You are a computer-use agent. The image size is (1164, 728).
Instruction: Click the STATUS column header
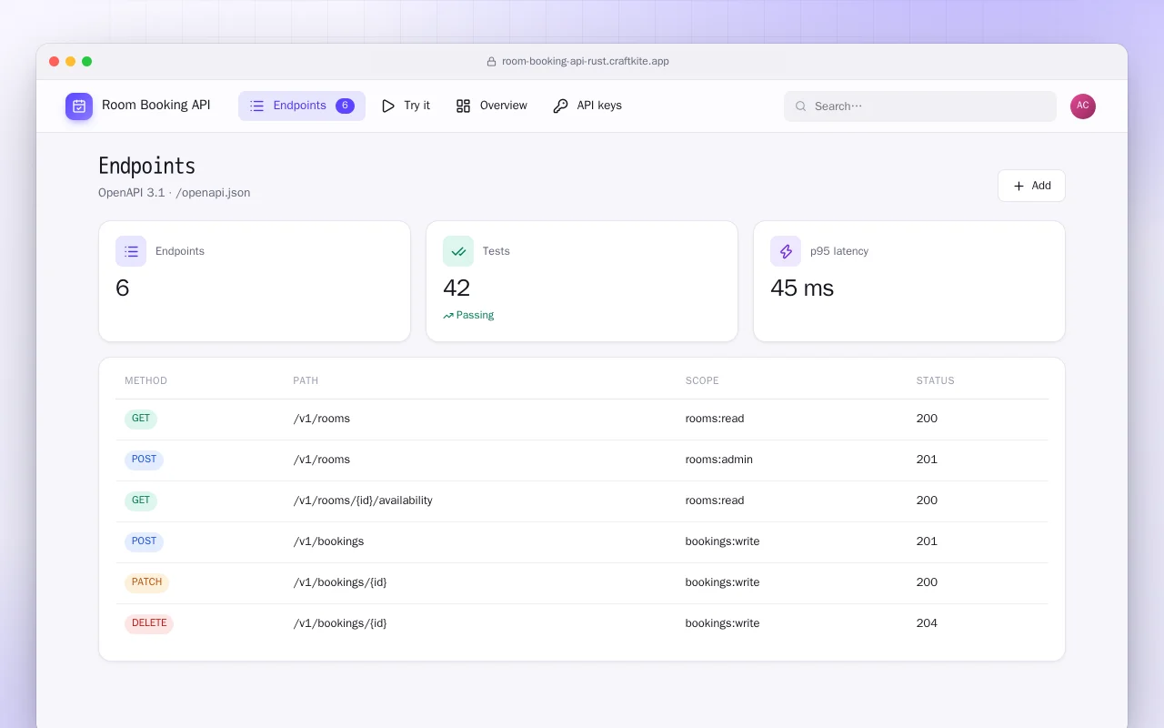pos(936,380)
